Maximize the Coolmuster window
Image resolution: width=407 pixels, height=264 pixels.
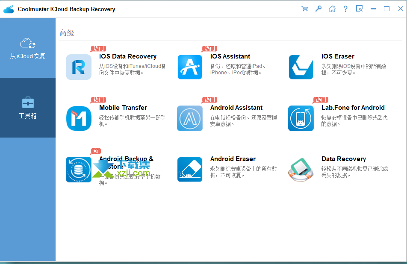point(387,9)
